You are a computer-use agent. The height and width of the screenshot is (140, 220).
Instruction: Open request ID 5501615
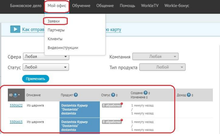click(16, 122)
